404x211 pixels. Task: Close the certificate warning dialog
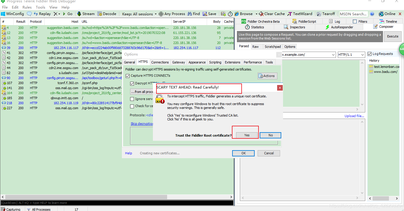(x=280, y=88)
